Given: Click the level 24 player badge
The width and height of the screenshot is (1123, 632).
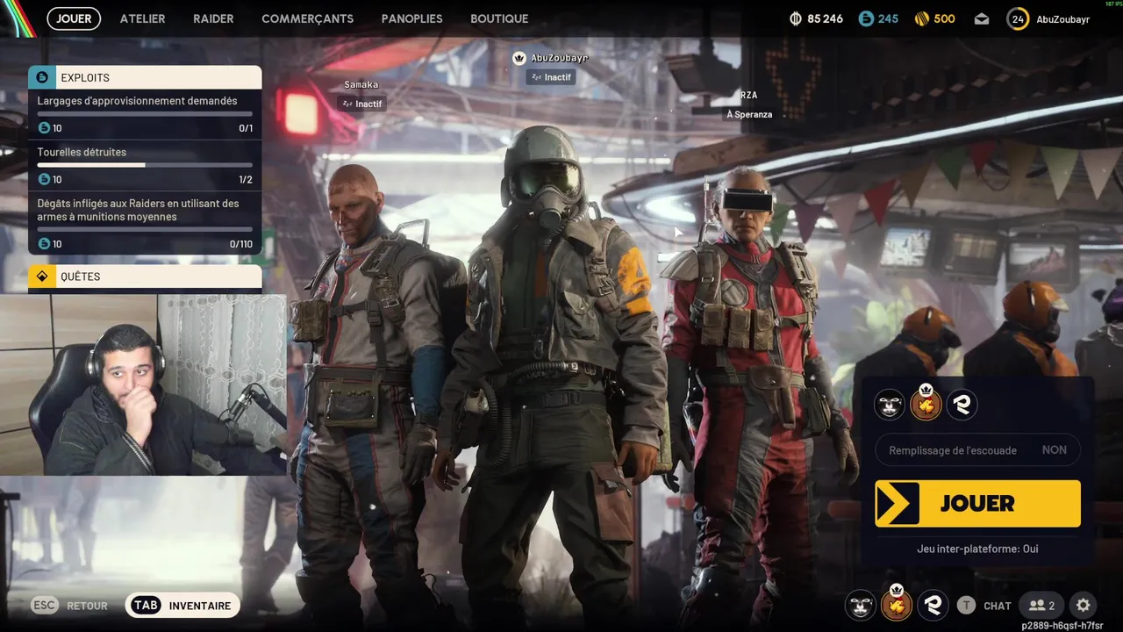Looking at the screenshot, I should [1018, 18].
